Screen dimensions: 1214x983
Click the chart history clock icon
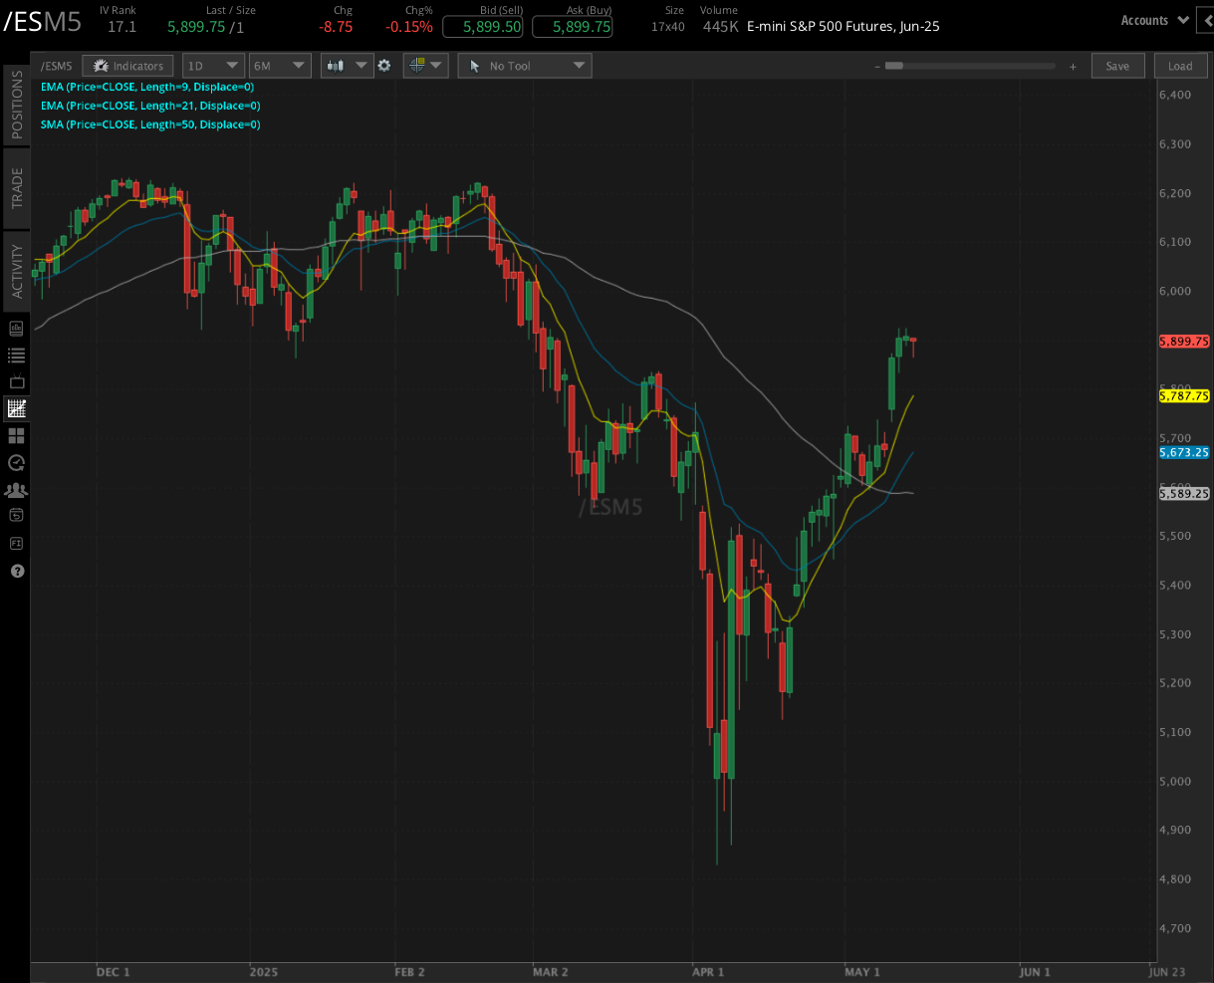(15, 462)
